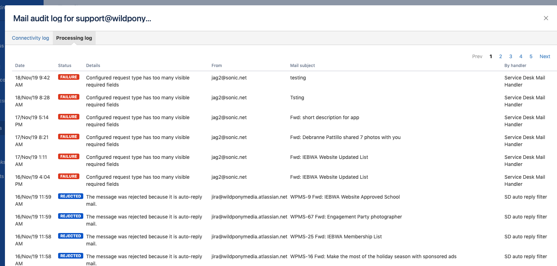
Task: Click the Details column header
Action: point(93,66)
